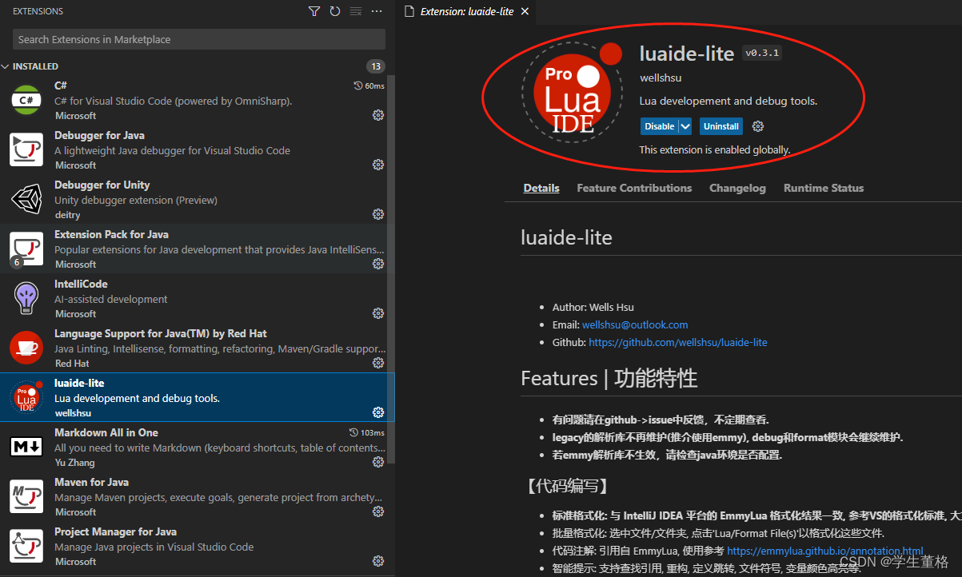Image resolution: width=962 pixels, height=577 pixels.
Task: Open the Disable dropdown arrow
Action: point(685,126)
